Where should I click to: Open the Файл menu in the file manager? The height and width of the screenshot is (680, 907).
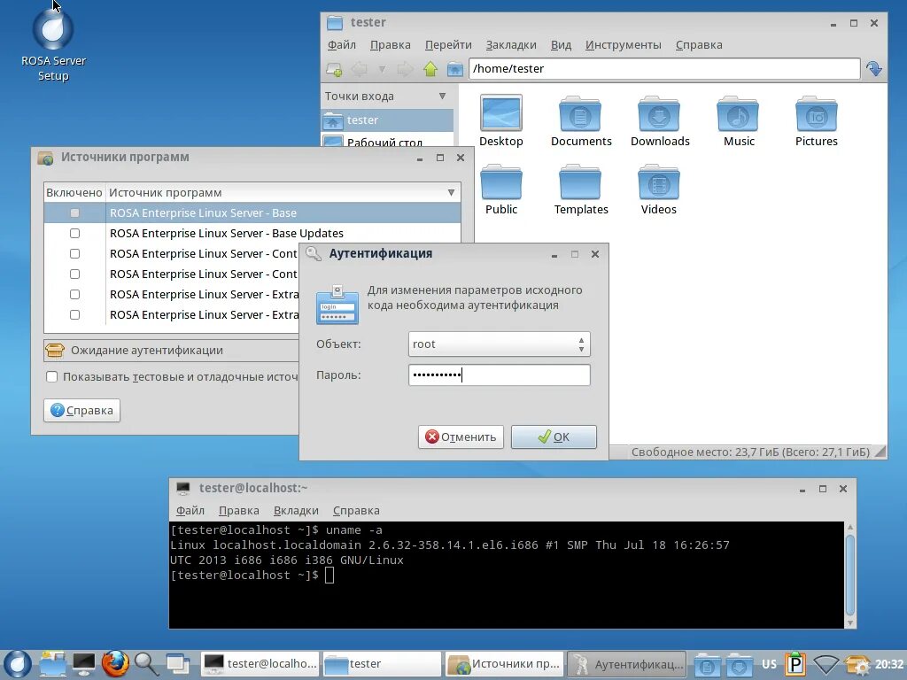pos(341,44)
